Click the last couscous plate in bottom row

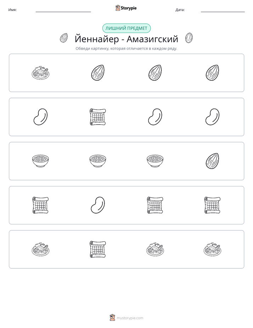212,249
